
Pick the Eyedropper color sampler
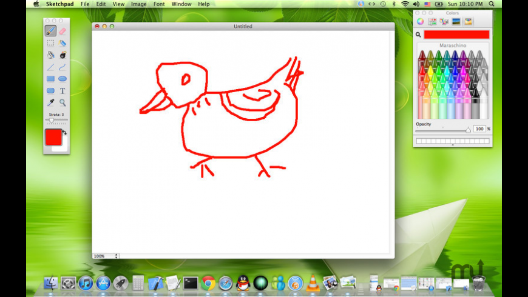(x=50, y=102)
